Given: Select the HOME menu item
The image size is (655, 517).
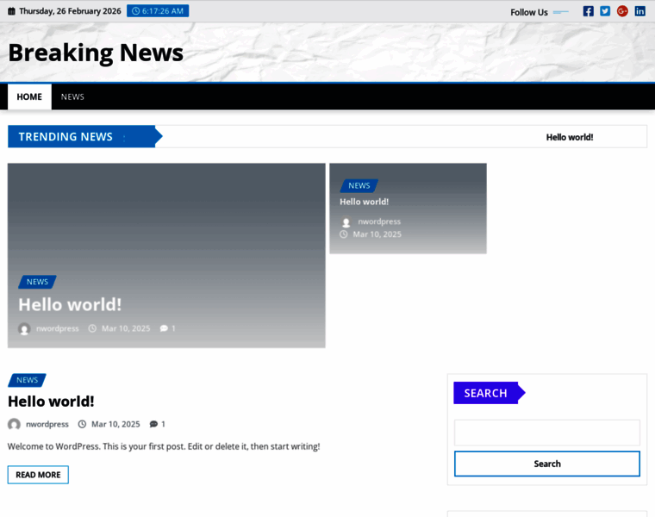Looking at the screenshot, I should 29,97.
